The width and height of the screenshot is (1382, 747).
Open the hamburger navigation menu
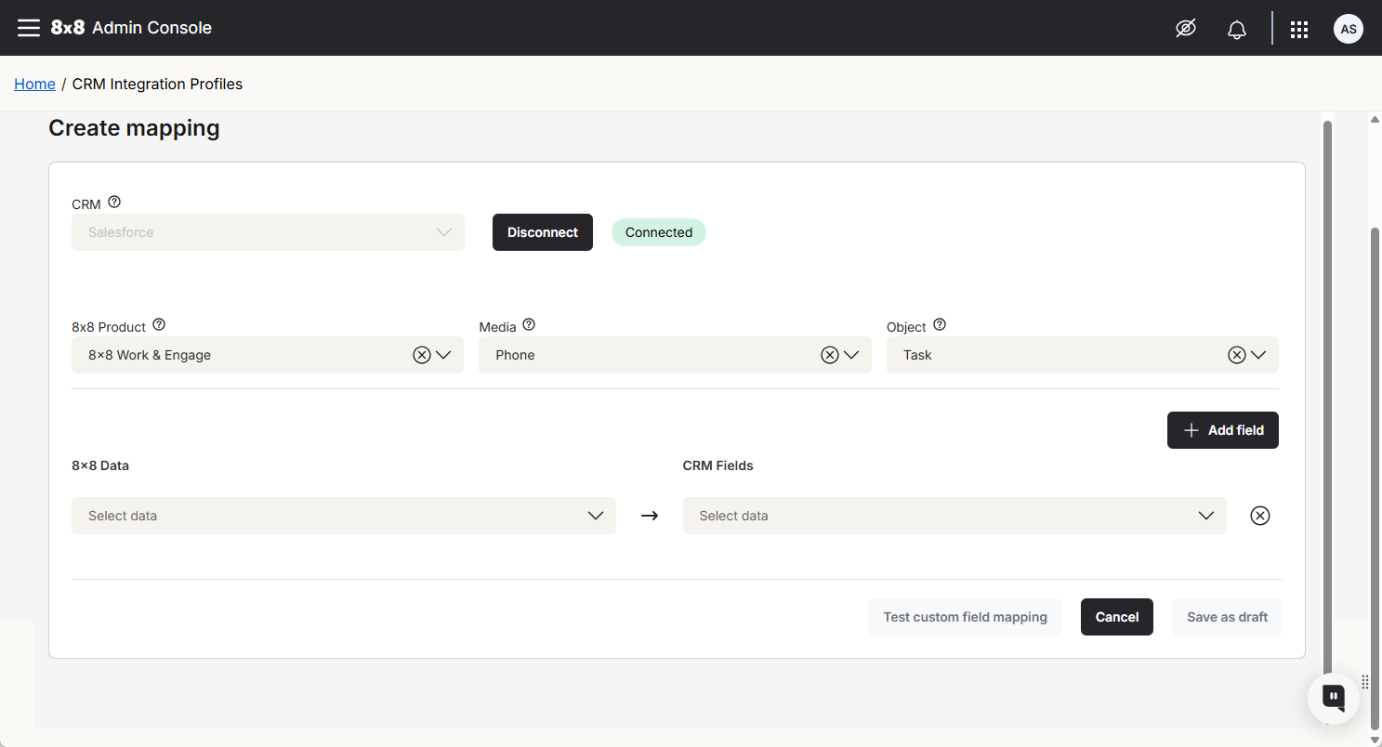(29, 28)
